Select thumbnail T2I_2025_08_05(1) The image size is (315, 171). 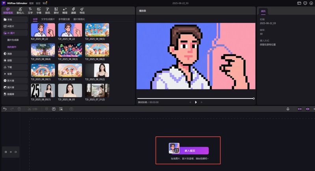click(x=43, y=90)
